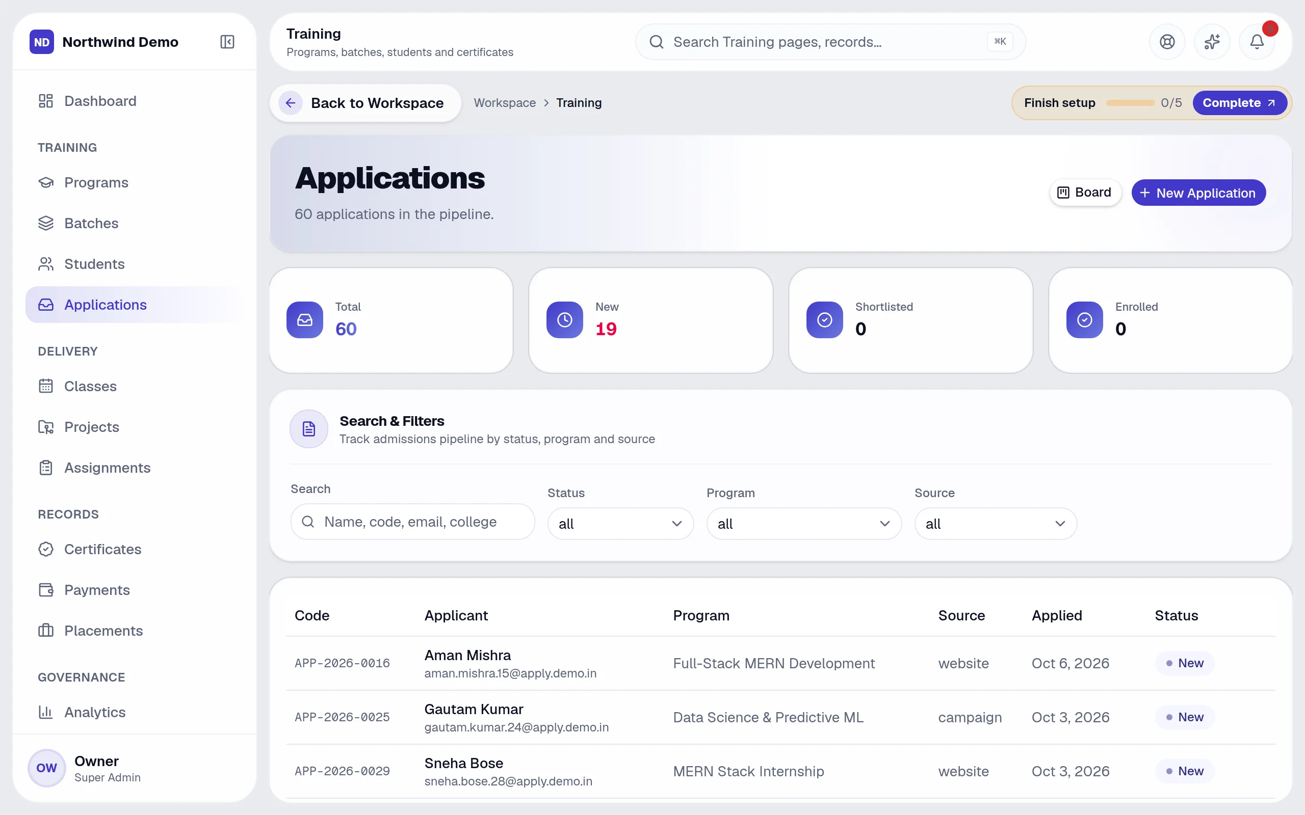
Task: Collapse the sidebar panel icon
Action: pos(227,41)
